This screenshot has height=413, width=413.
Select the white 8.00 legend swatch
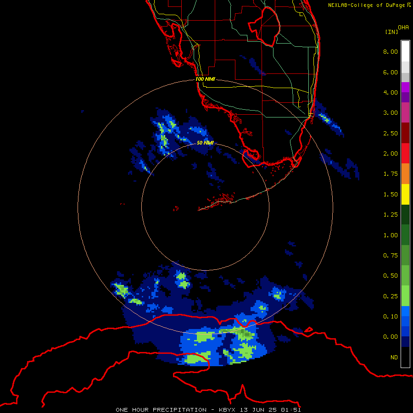405,51
